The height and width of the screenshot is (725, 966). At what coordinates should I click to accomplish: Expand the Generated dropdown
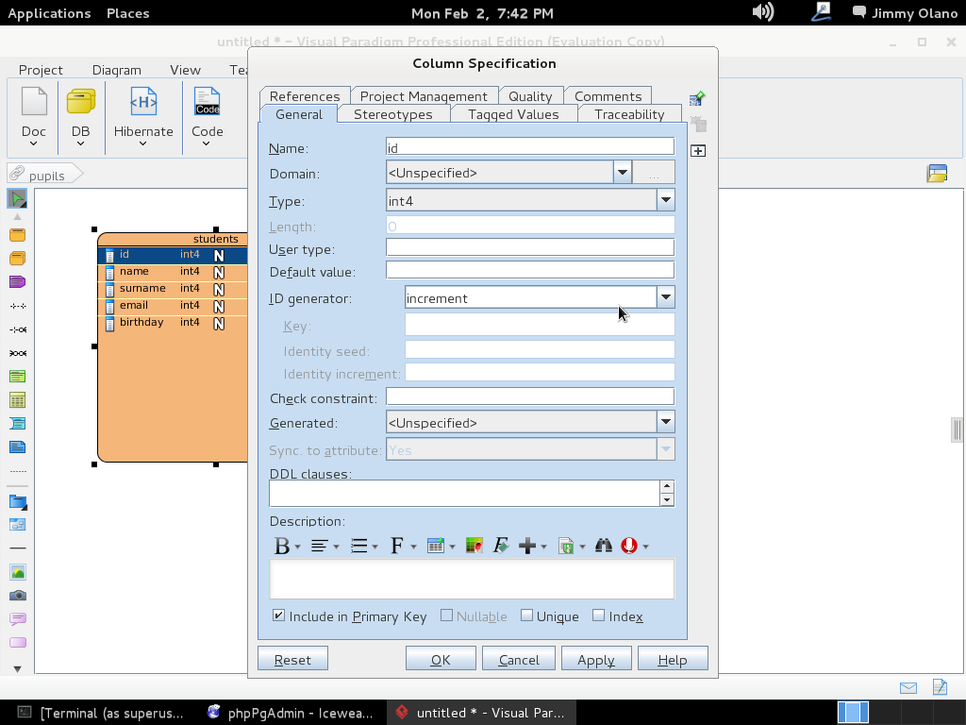coord(666,422)
